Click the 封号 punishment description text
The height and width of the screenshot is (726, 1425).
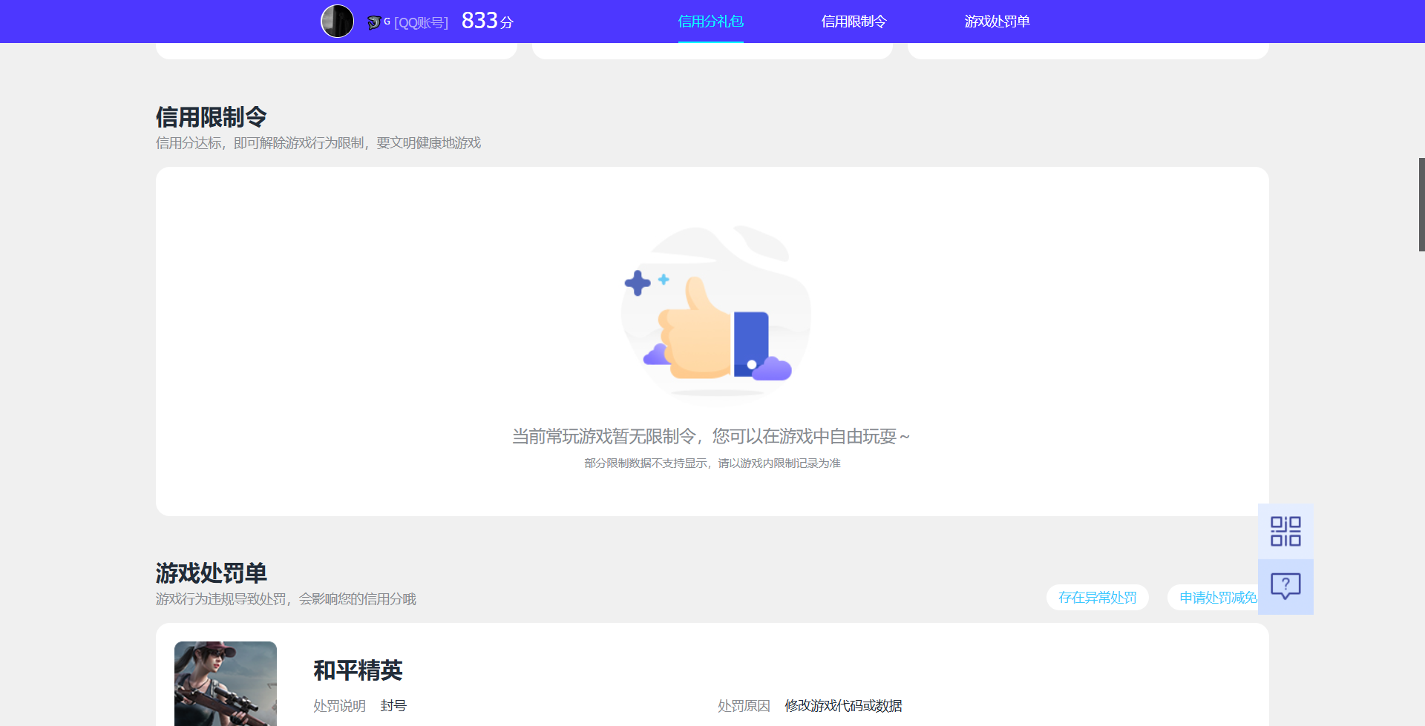tap(393, 705)
